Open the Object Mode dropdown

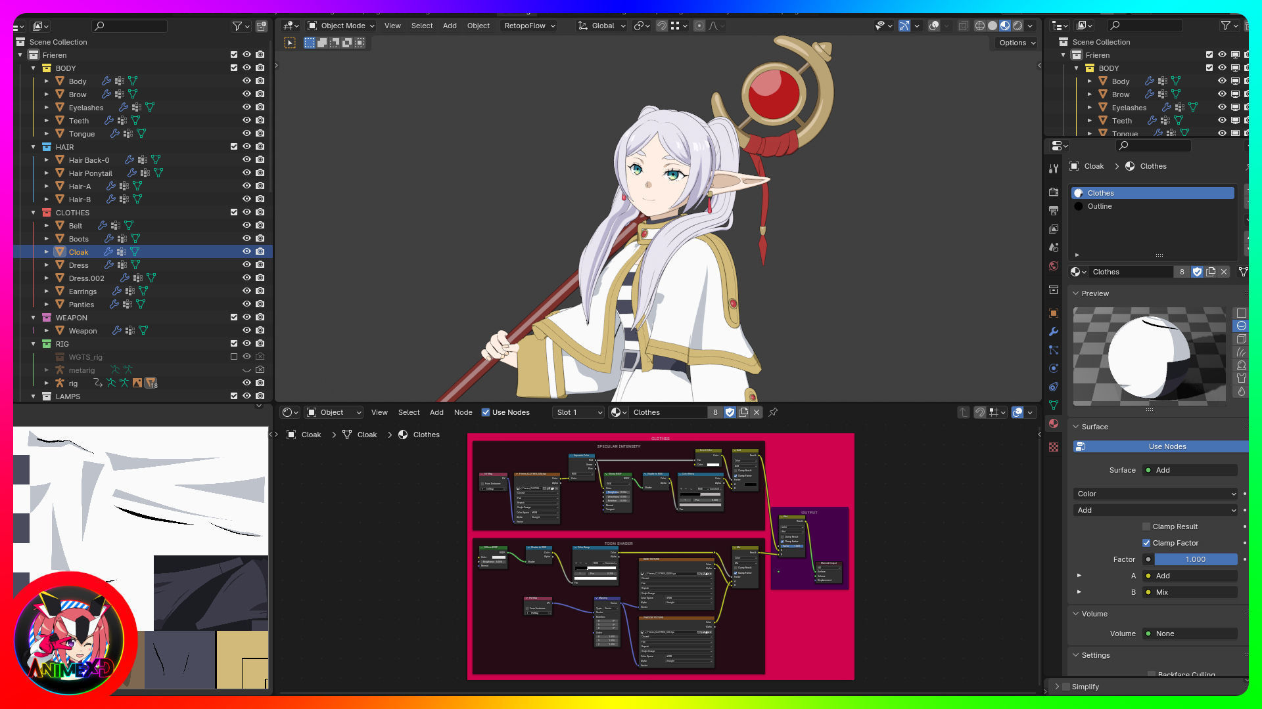[x=341, y=26]
